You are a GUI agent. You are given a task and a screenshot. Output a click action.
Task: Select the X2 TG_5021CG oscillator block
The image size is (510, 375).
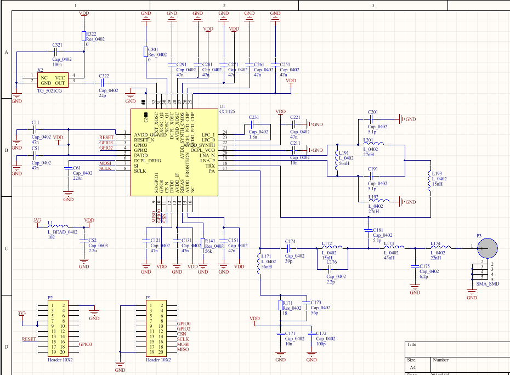tap(53, 80)
